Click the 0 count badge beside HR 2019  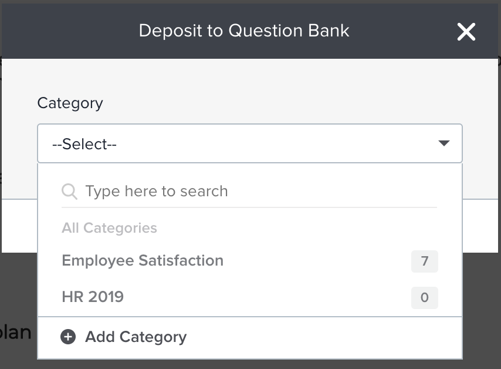point(425,298)
